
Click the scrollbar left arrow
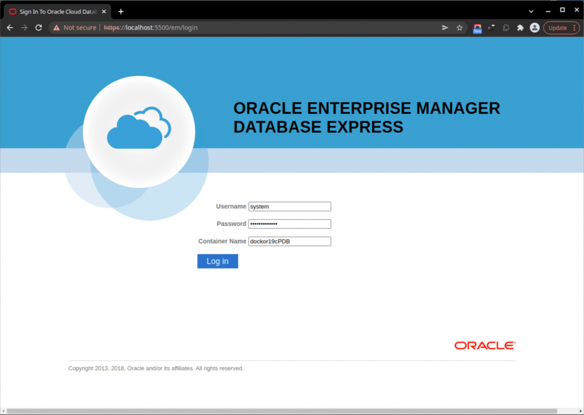pyautogui.click(x=4, y=411)
